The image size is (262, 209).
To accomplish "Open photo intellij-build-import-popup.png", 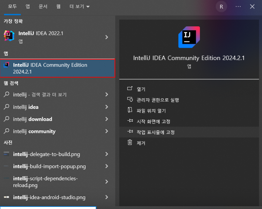I will click(57, 166).
